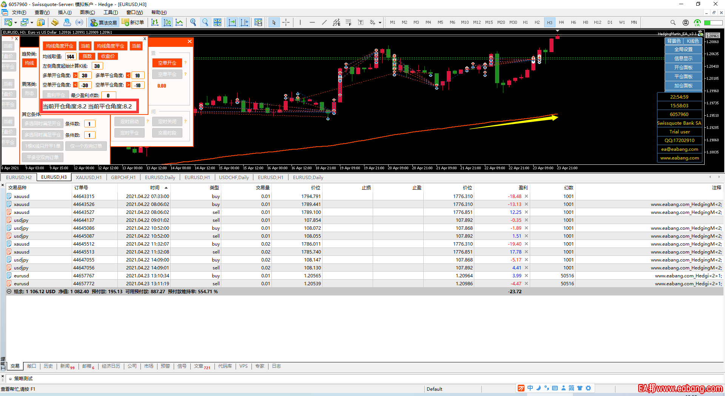The image size is (725, 396).
Task: Click the 背景色 background color button
Action: (674, 41)
